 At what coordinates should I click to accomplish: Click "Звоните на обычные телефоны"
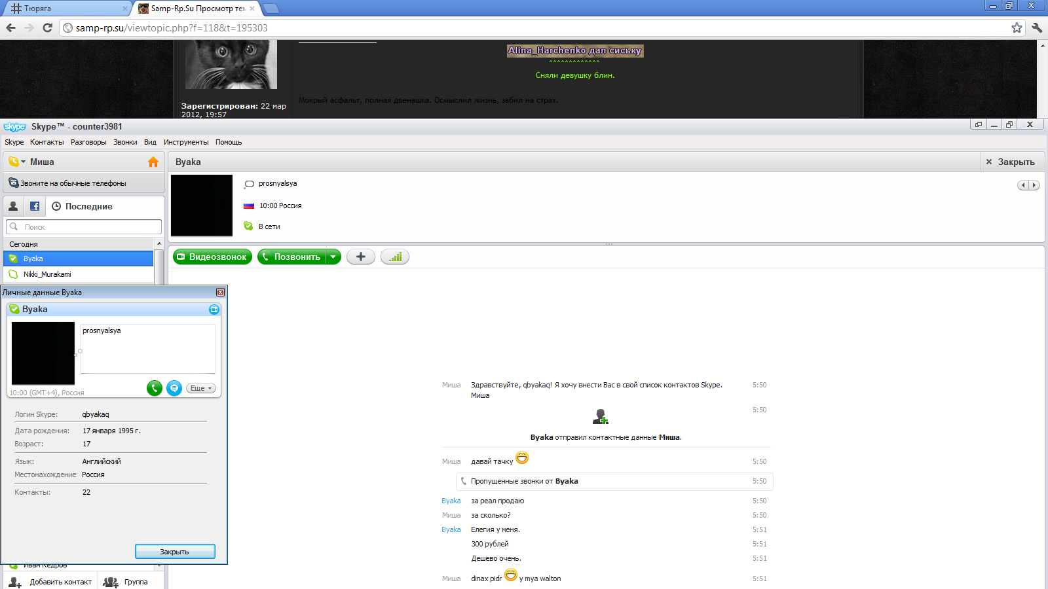click(84, 183)
